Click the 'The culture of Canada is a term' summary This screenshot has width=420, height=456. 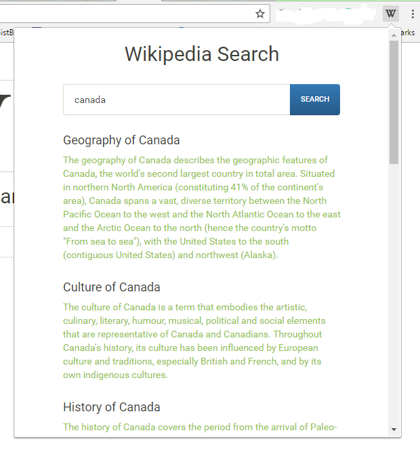(x=194, y=341)
